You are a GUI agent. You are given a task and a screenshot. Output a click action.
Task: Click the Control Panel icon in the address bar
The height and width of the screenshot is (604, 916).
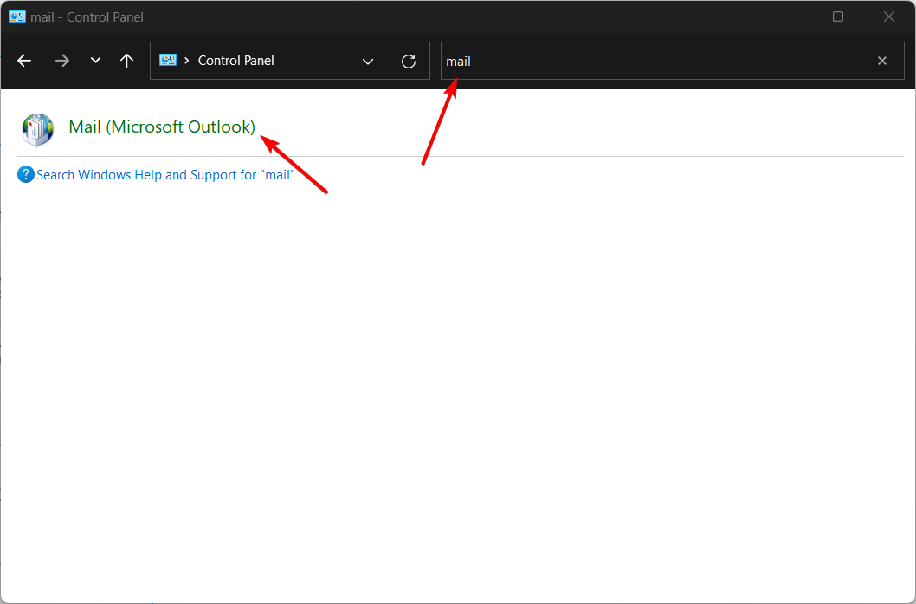click(168, 61)
